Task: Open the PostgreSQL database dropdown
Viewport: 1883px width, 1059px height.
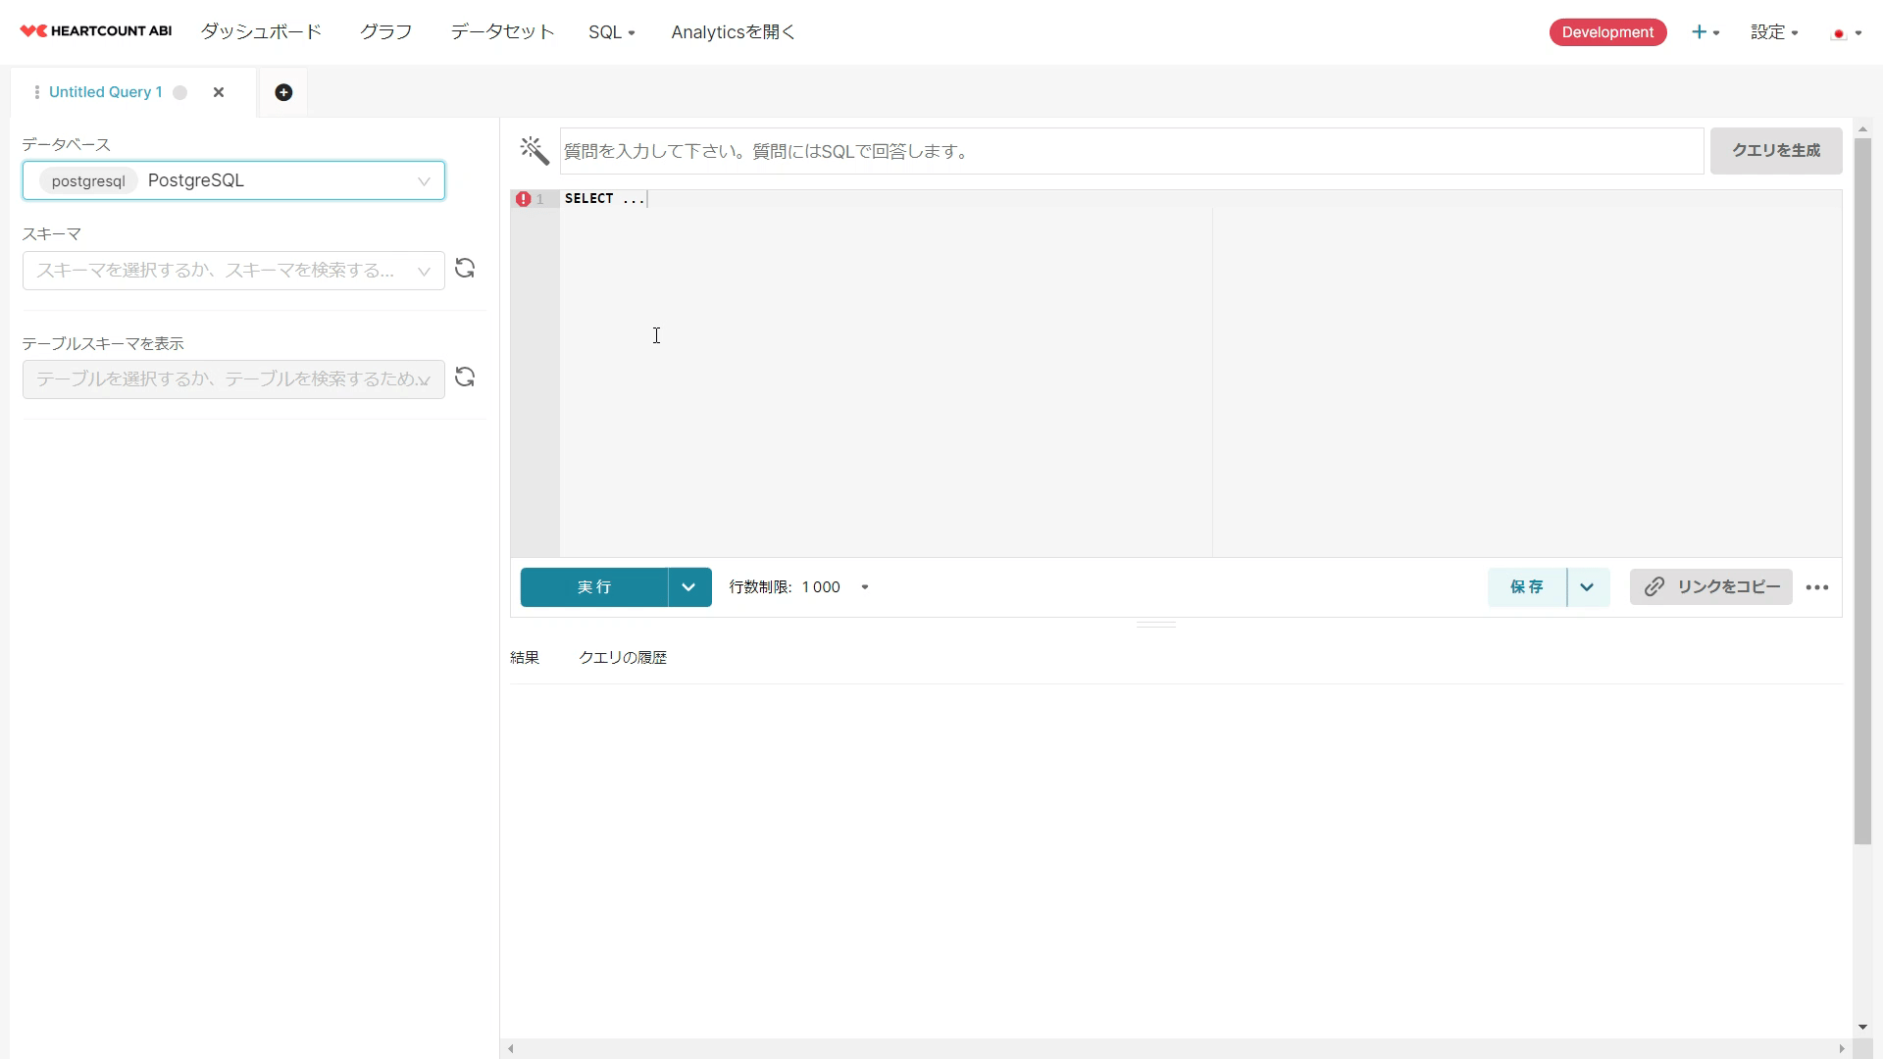Action: [233, 180]
